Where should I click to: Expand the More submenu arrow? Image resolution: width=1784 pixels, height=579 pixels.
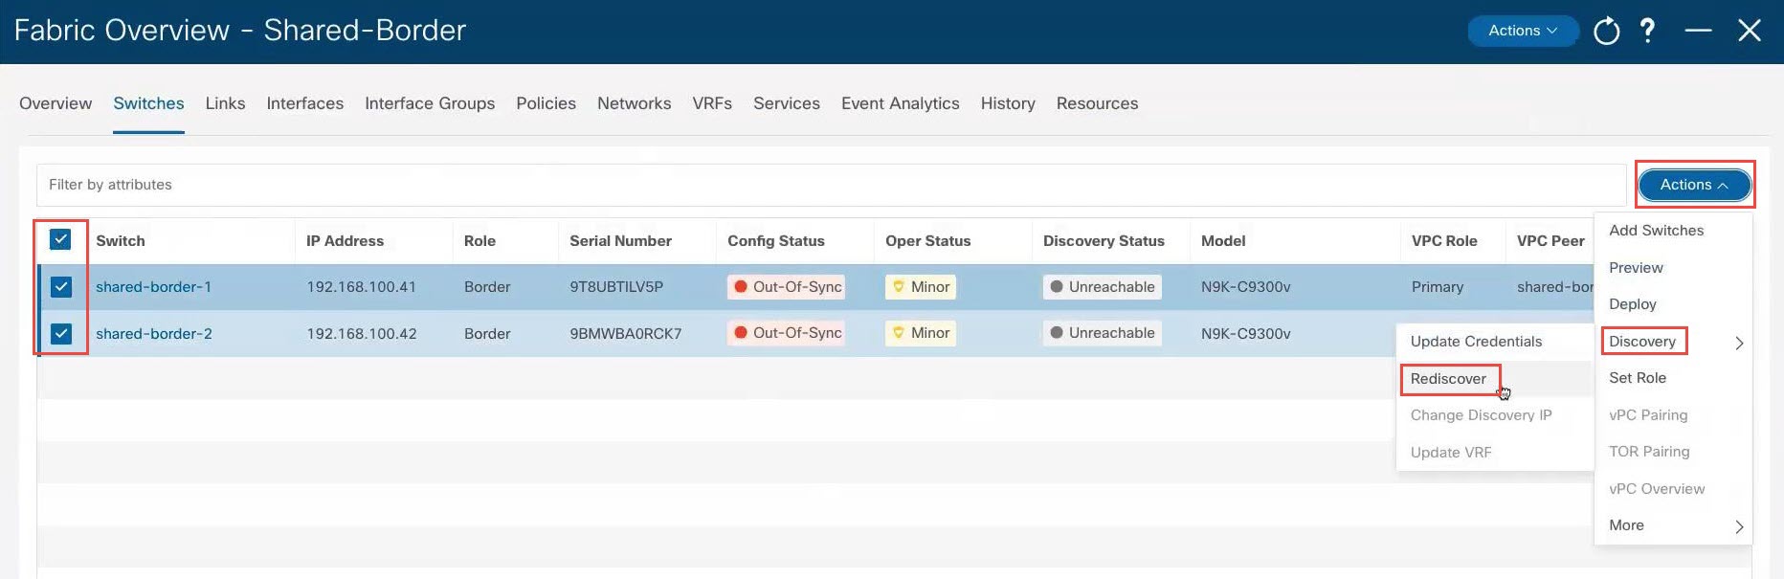point(1739,526)
